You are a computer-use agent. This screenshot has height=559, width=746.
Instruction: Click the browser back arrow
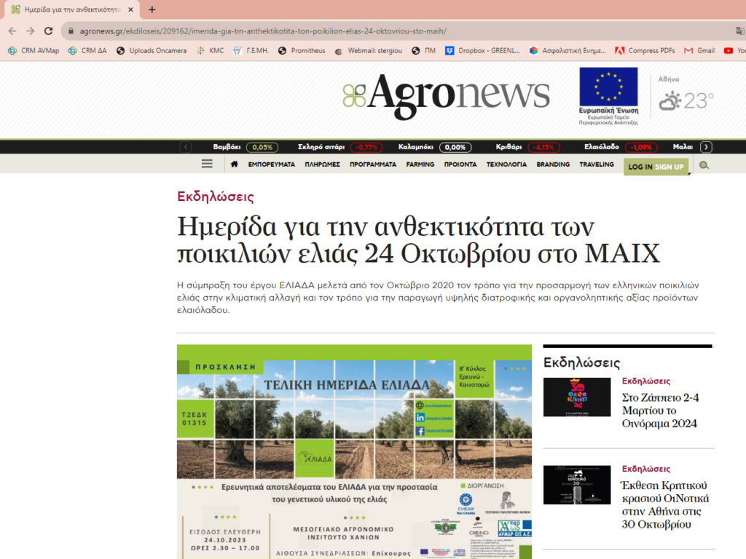point(12,31)
